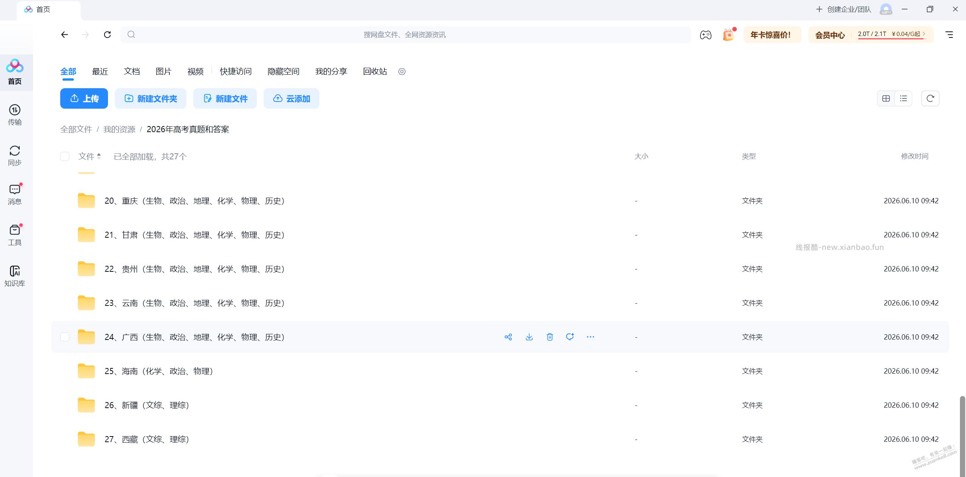The width and height of the screenshot is (966, 477).
Task: Click 大小 column header
Action: click(641, 156)
